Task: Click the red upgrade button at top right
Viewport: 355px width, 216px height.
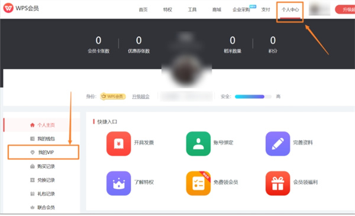Action: 345,9
